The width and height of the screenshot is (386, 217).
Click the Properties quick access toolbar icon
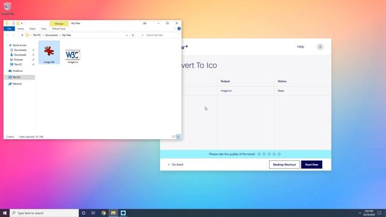13,23
